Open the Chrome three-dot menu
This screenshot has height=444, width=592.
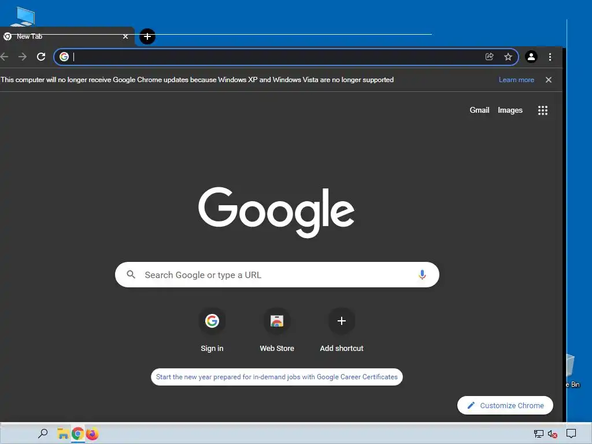(x=550, y=57)
